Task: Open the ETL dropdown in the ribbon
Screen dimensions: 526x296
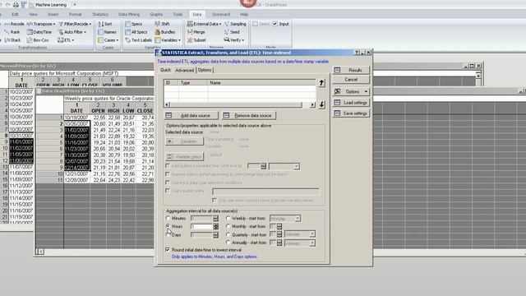Action: click(x=66, y=40)
